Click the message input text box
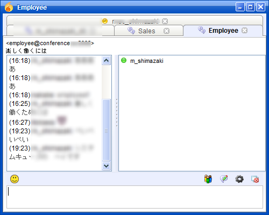This screenshot has width=269, height=215. [x=135, y=197]
